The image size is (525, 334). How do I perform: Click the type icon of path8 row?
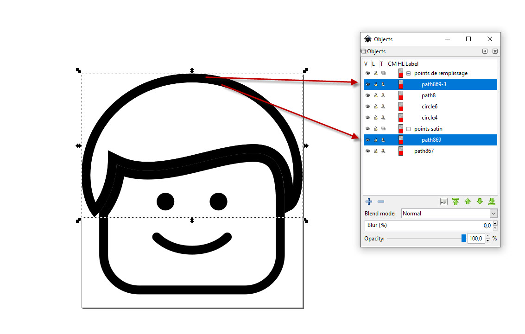pos(383,95)
